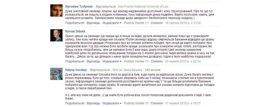Reply to Roman Didukh's comment with Відповідь
The height and width of the screenshot is (107, 265).
click(x=93, y=61)
